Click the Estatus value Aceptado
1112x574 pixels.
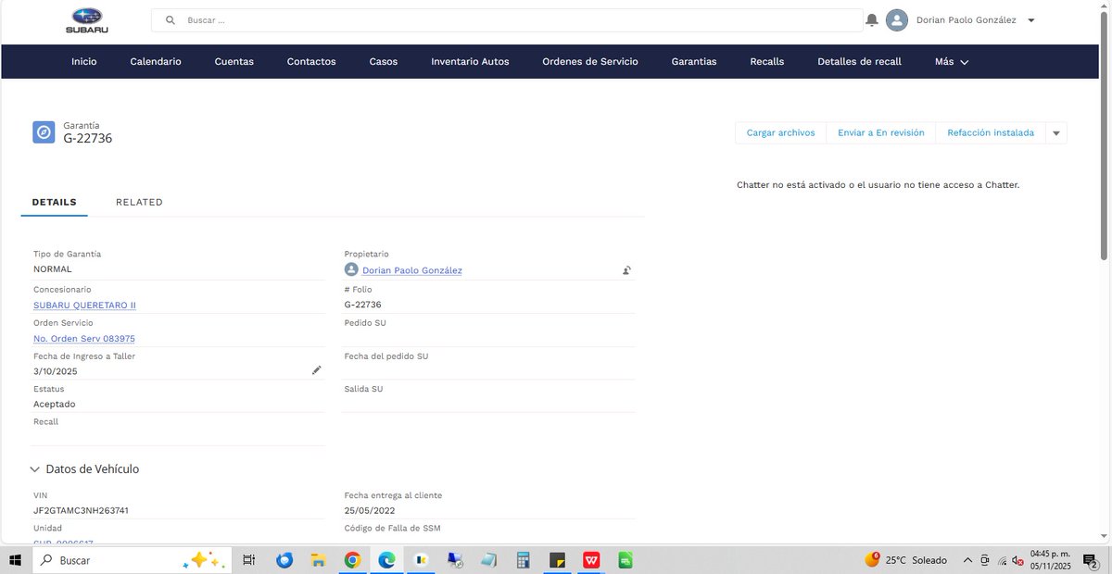(x=55, y=405)
